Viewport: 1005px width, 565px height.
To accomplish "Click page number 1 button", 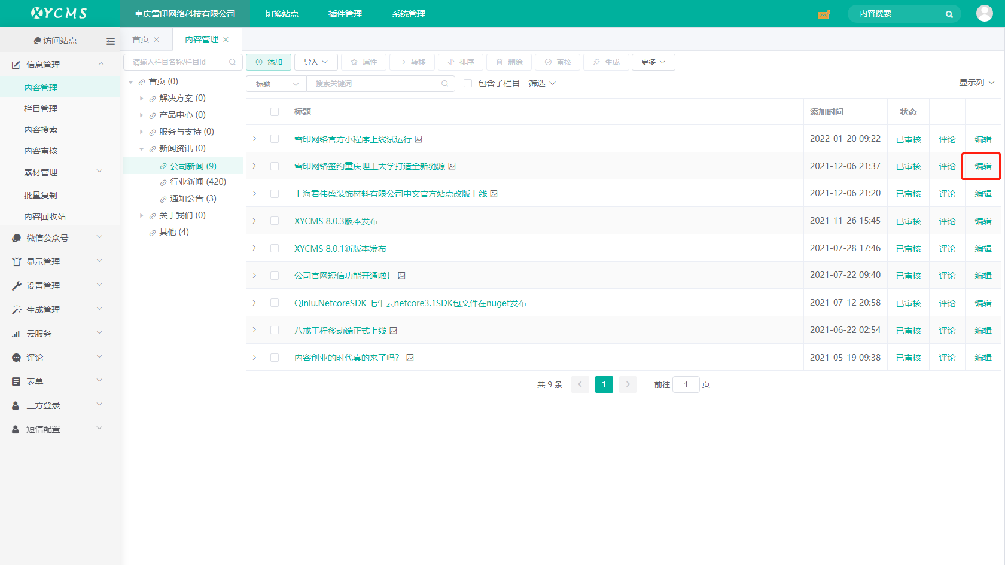I will pyautogui.click(x=604, y=384).
